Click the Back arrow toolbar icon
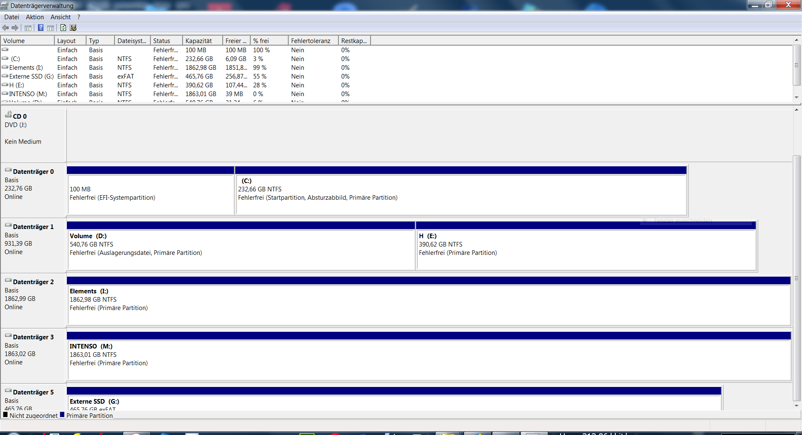This screenshot has height=435, width=802. (x=5, y=28)
